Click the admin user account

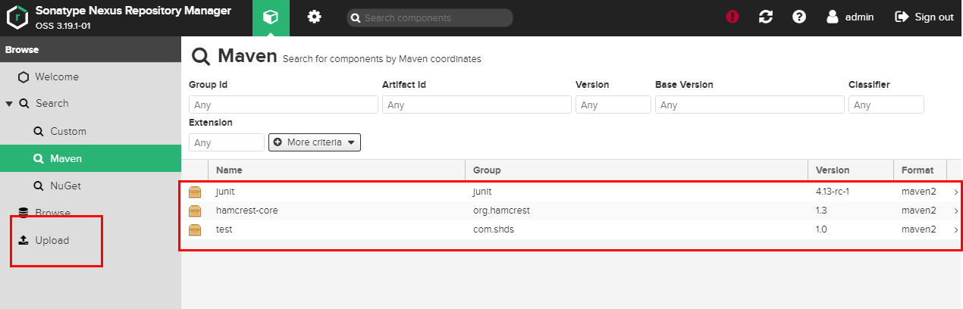click(x=849, y=17)
